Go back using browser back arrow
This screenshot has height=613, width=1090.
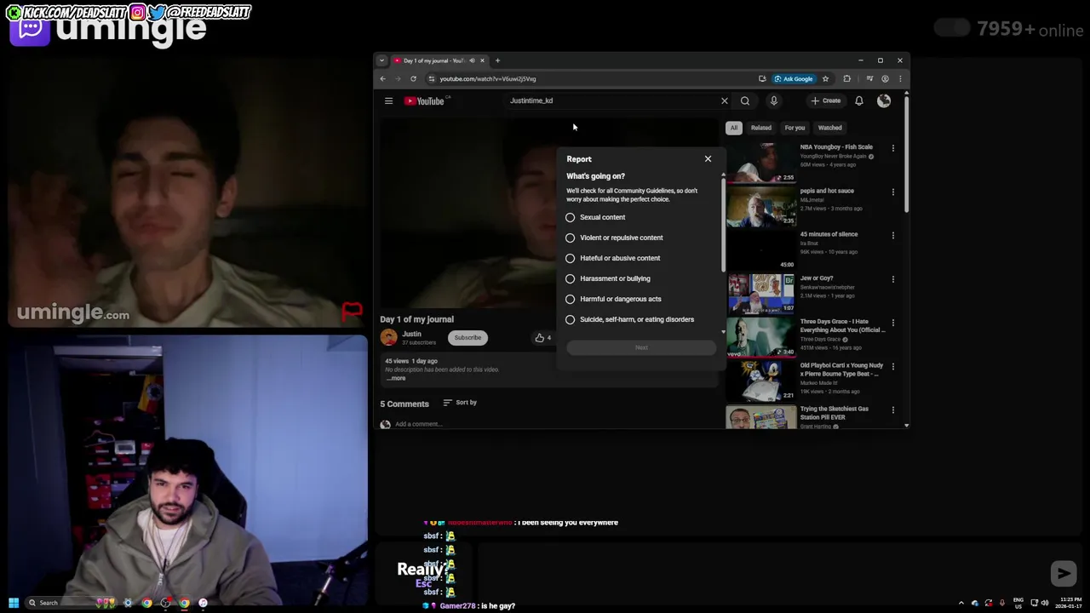tap(382, 78)
